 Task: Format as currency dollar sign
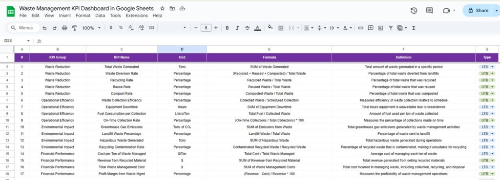click(111, 28)
